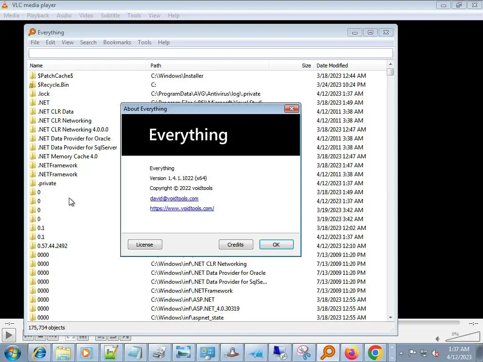Screen dimensions: 483x362
Task: Open the network tray icon
Action: [424, 353]
